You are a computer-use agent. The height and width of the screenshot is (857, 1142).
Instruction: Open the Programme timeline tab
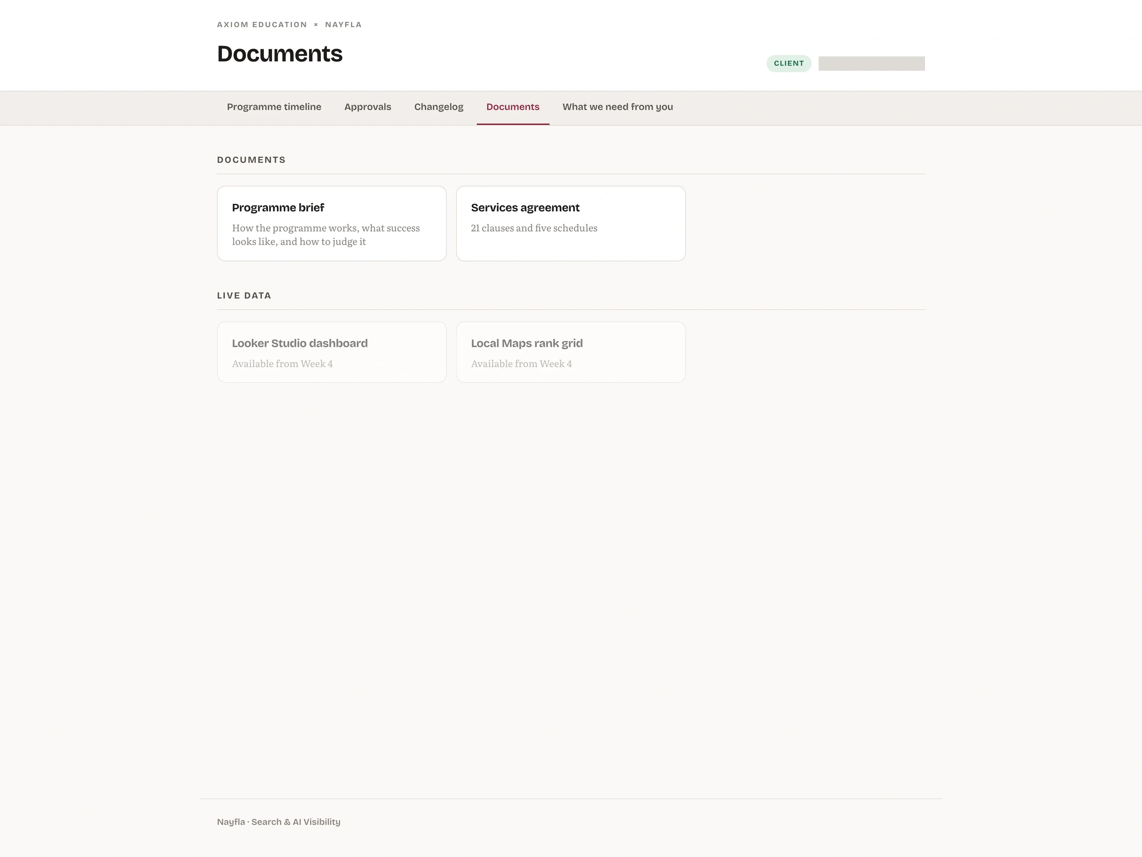274,107
